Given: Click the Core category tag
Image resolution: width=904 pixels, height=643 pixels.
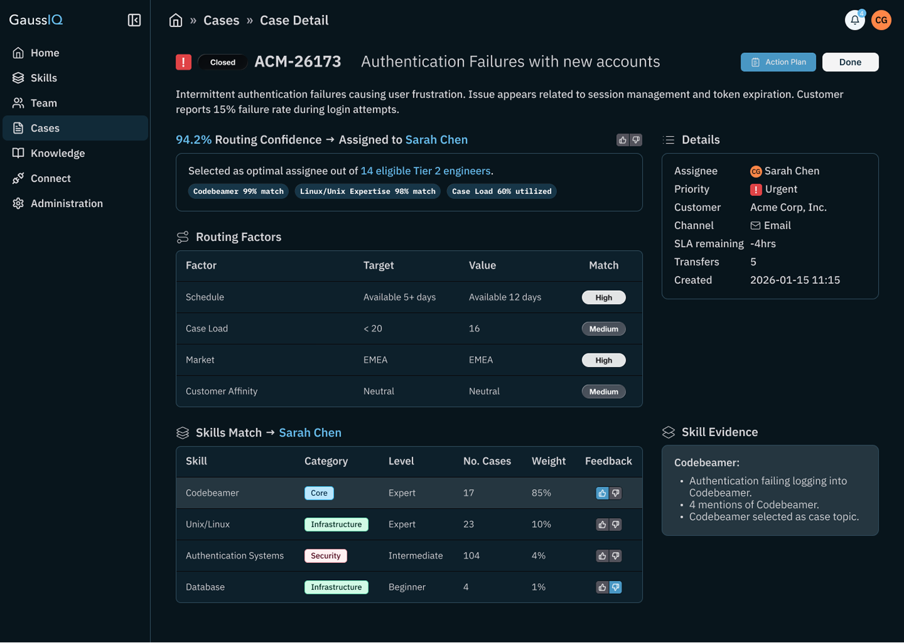Looking at the screenshot, I should 319,493.
